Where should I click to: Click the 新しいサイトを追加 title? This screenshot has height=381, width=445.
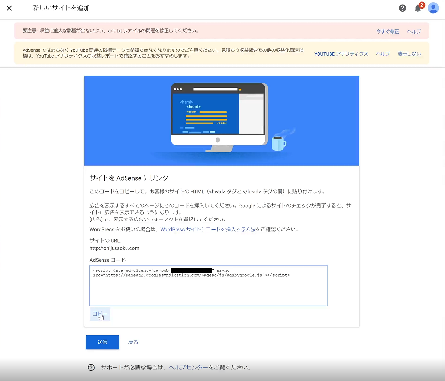tap(61, 8)
